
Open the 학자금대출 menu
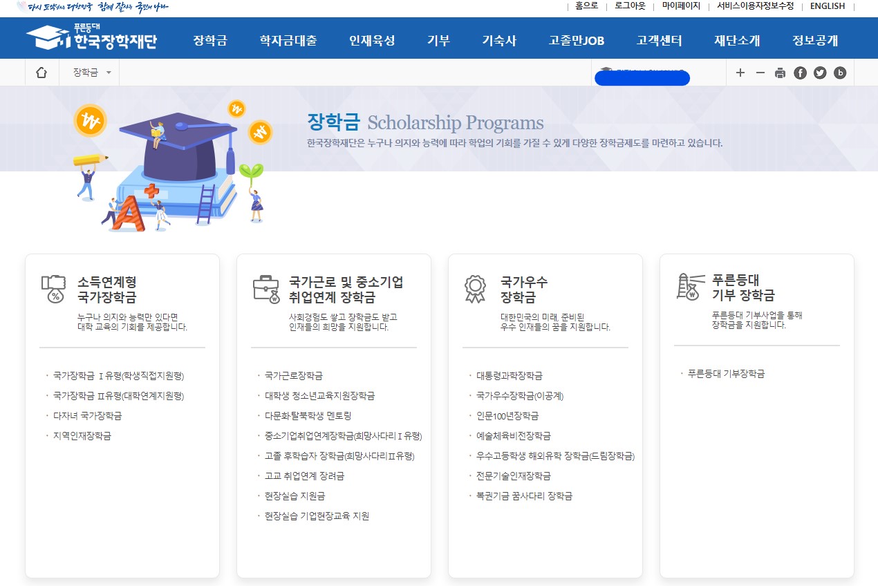click(288, 40)
